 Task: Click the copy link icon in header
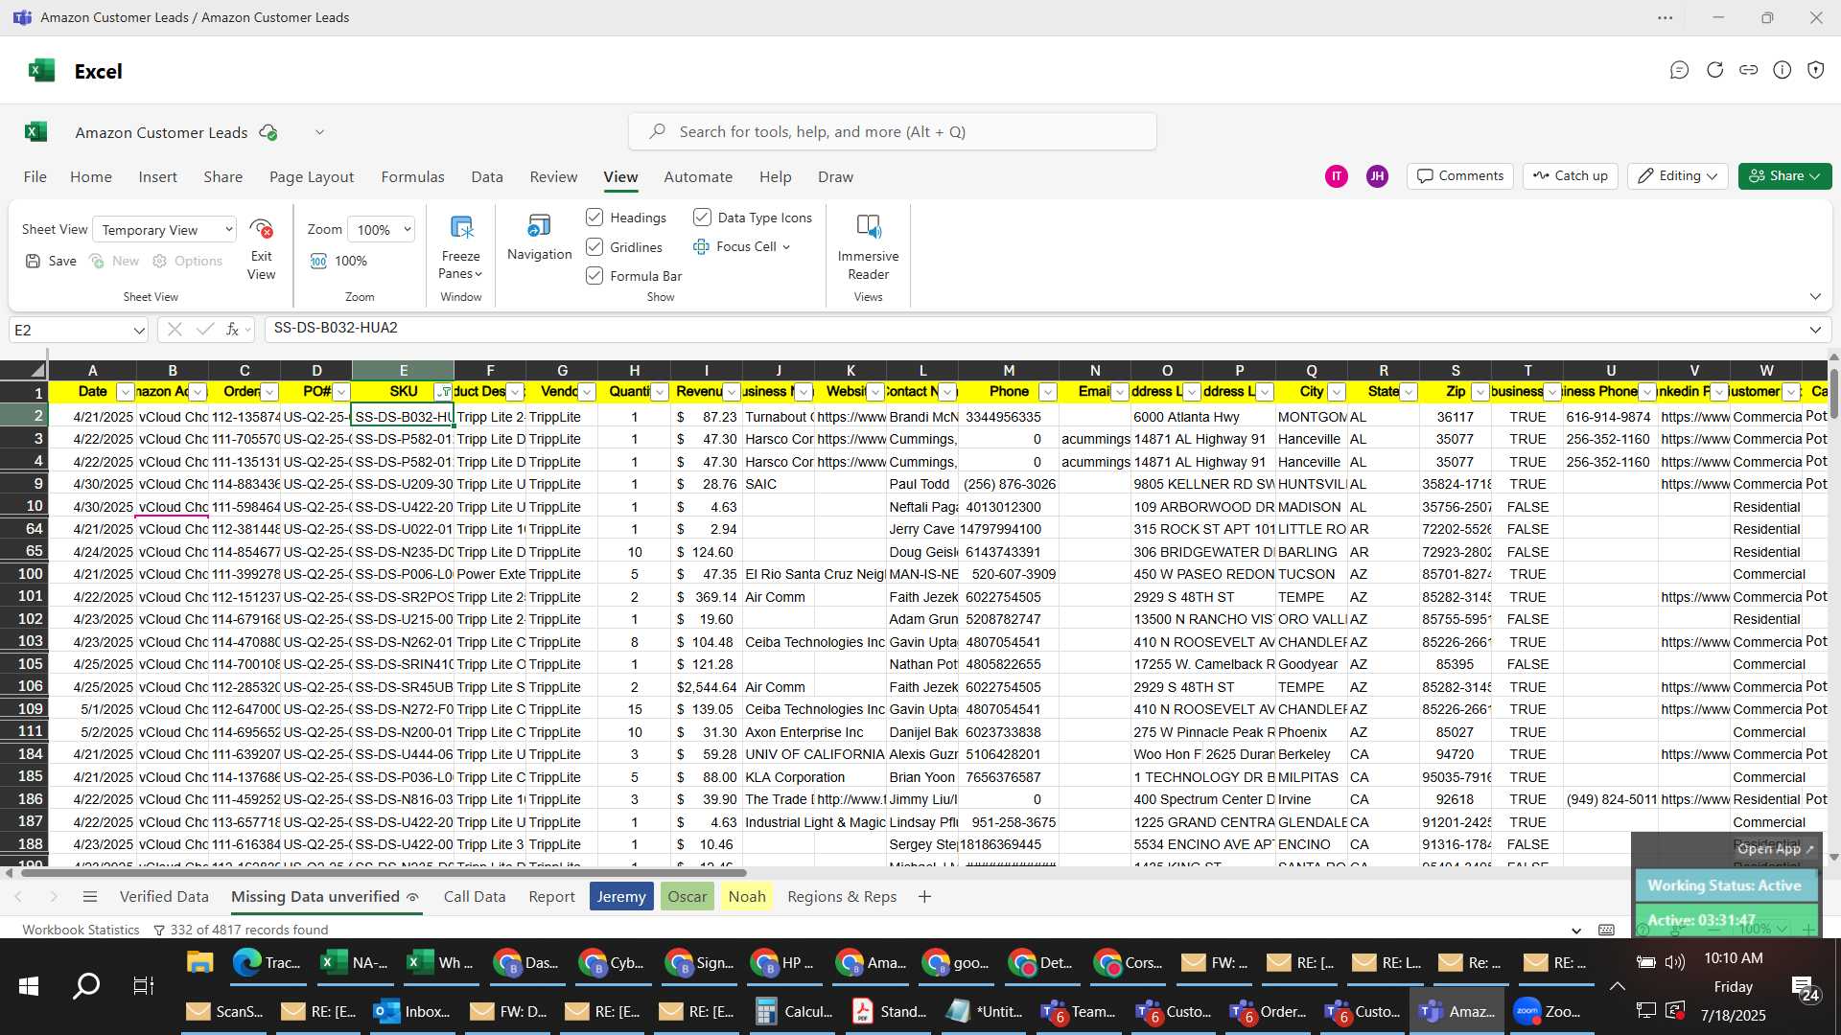pos(1748,70)
